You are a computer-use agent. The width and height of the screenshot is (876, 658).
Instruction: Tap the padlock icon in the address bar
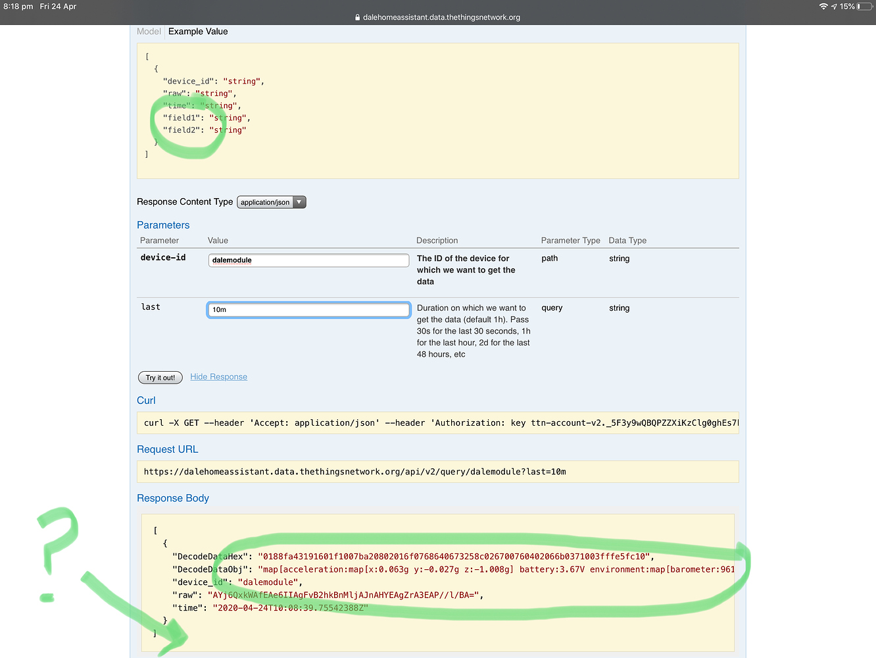pos(358,17)
